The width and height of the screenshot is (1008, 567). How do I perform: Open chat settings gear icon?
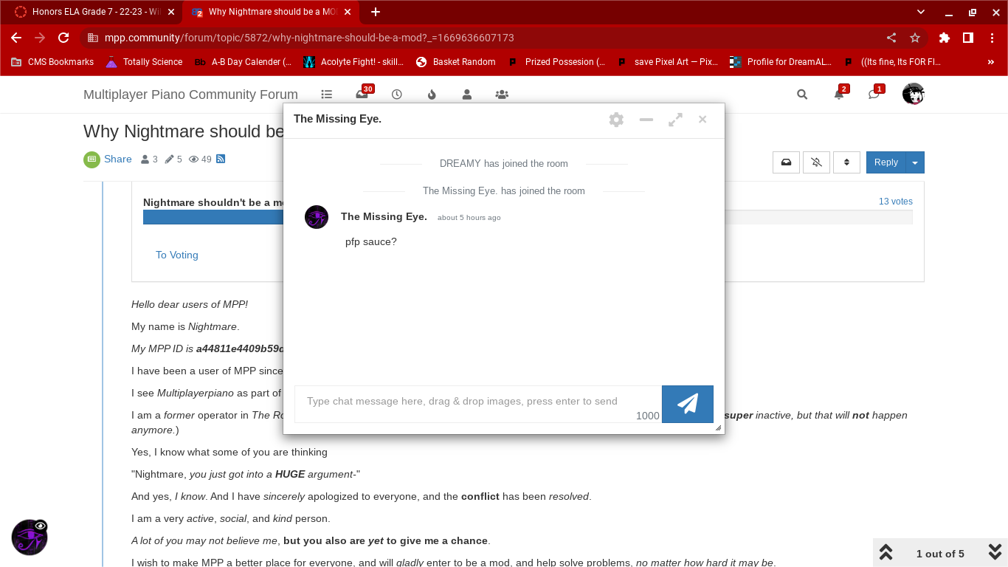click(x=616, y=120)
